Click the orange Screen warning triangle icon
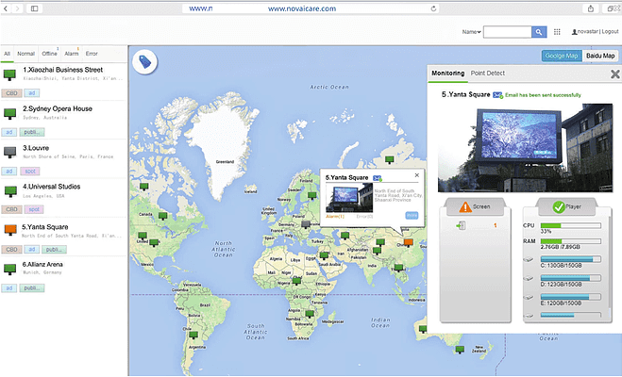This screenshot has height=377, width=622. pyautogui.click(x=463, y=206)
